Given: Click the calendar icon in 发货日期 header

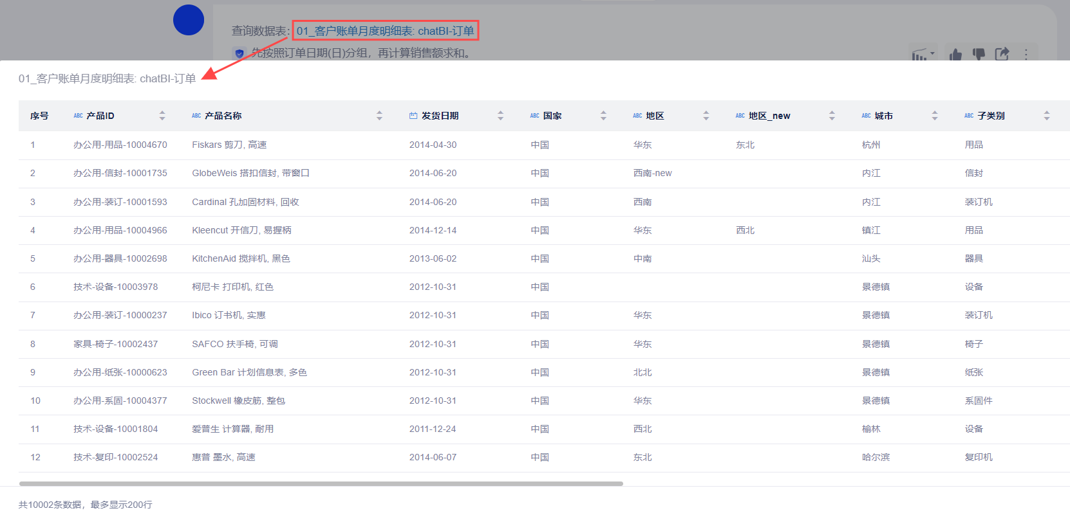Looking at the screenshot, I should (x=413, y=116).
